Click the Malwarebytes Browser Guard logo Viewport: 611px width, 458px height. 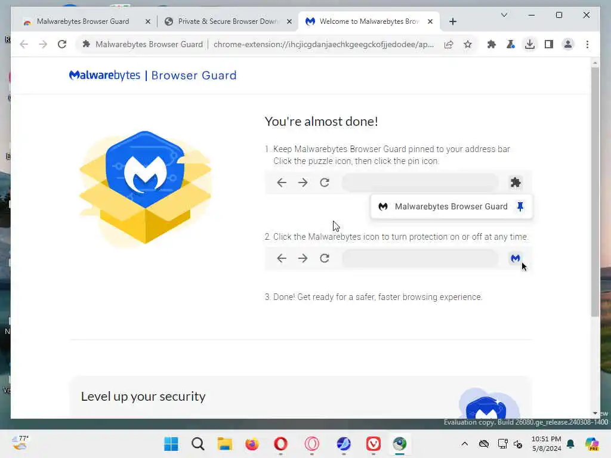click(x=153, y=75)
